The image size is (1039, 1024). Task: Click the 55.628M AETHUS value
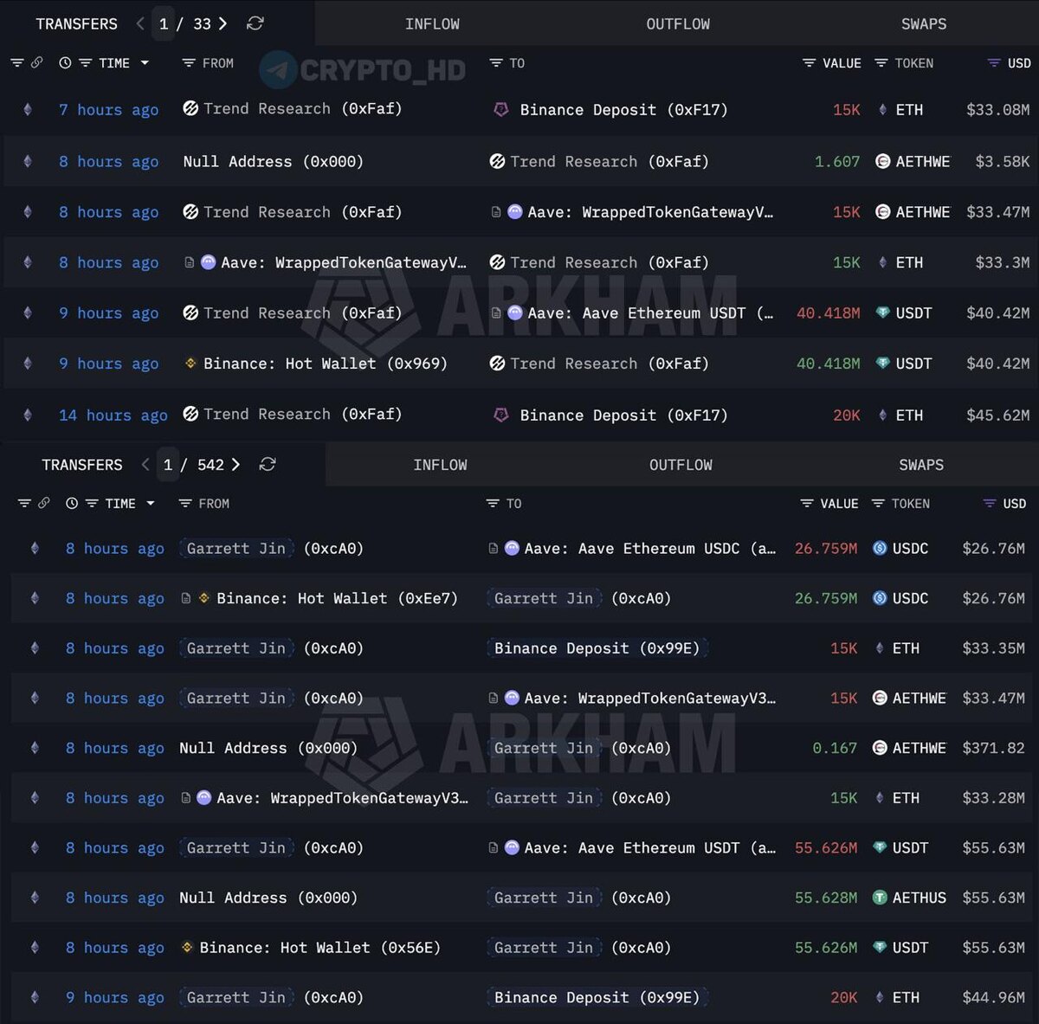pos(826,898)
